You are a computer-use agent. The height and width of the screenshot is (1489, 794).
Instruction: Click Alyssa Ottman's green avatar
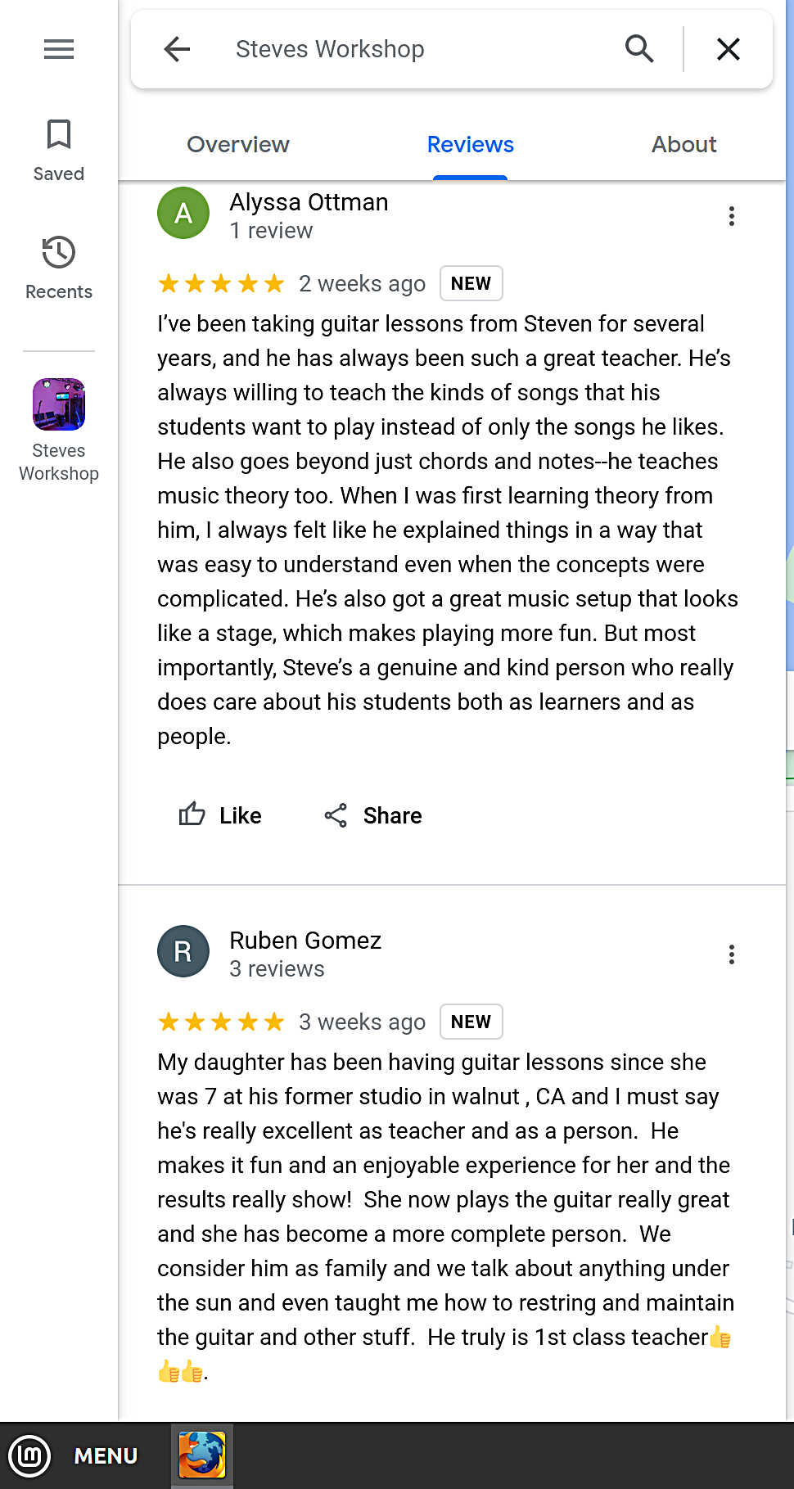[x=183, y=213]
